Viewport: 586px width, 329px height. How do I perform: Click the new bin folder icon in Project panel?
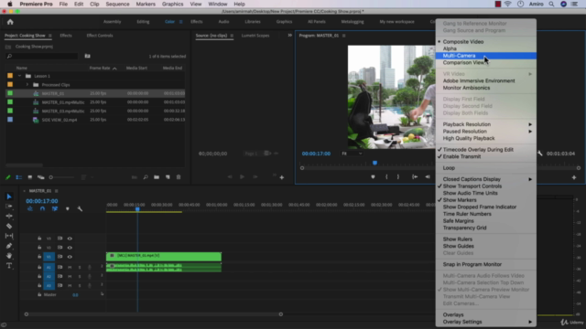coord(157,177)
